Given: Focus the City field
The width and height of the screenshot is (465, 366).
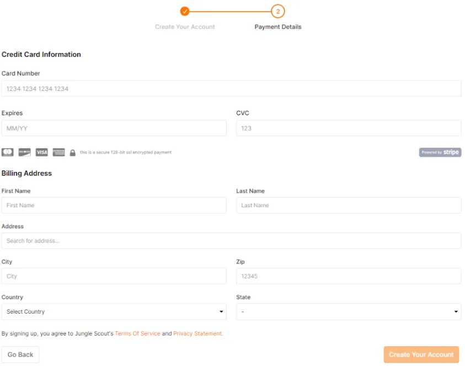Looking at the screenshot, I should click(x=114, y=276).
